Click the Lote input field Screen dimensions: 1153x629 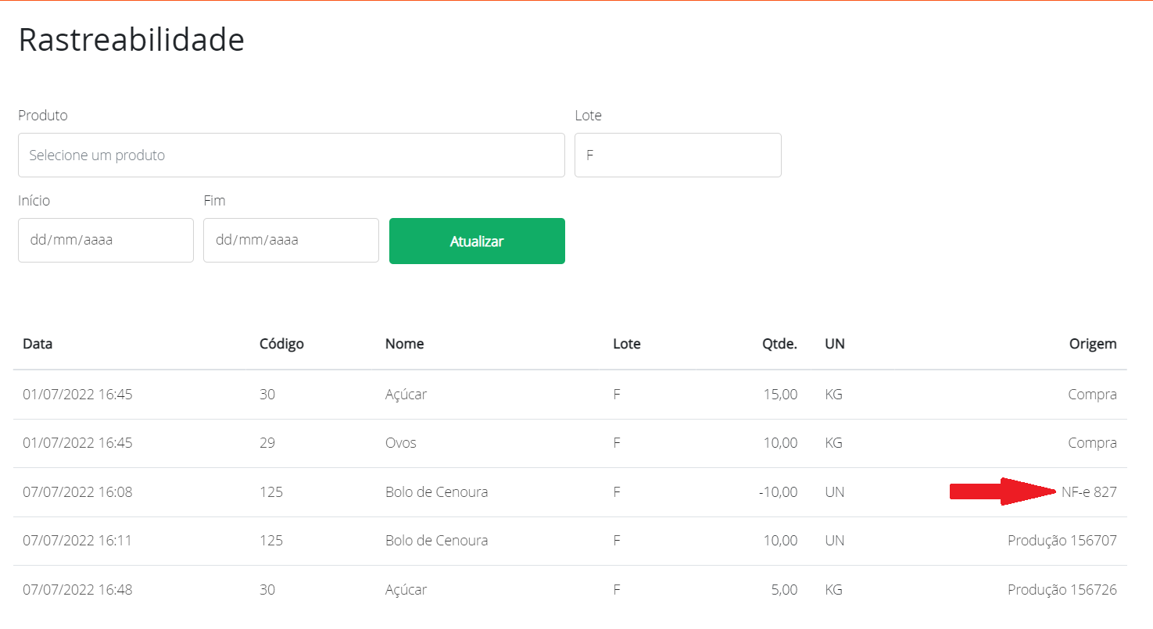tap(677, 155)
